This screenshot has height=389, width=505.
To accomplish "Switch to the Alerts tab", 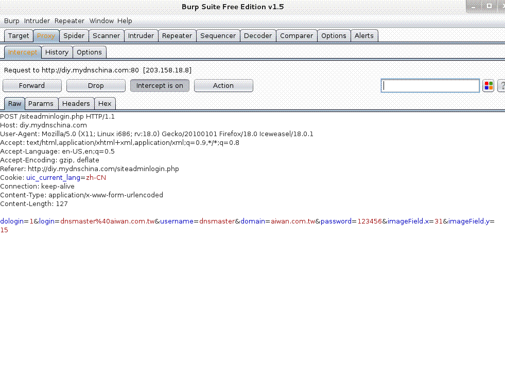I will 364,35.
